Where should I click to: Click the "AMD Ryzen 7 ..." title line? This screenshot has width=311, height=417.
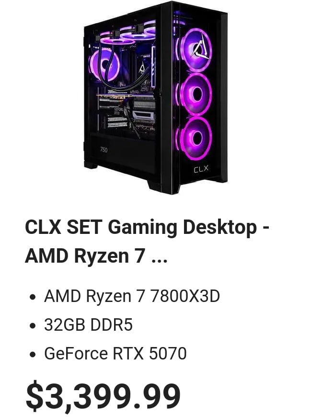pyautogui.click(x=96, y=255)
